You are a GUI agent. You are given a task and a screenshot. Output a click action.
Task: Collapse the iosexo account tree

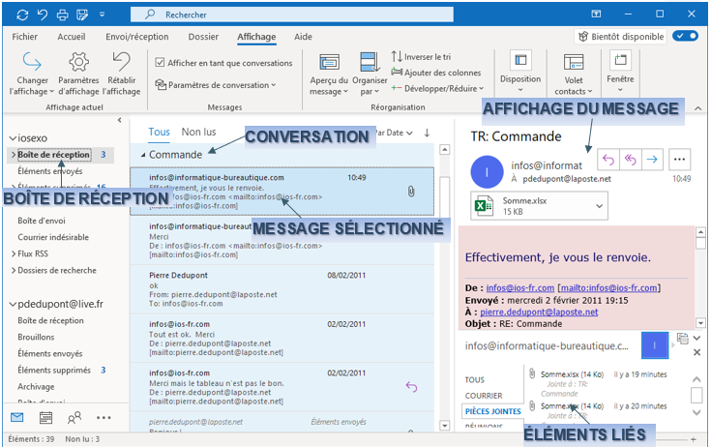14,138
